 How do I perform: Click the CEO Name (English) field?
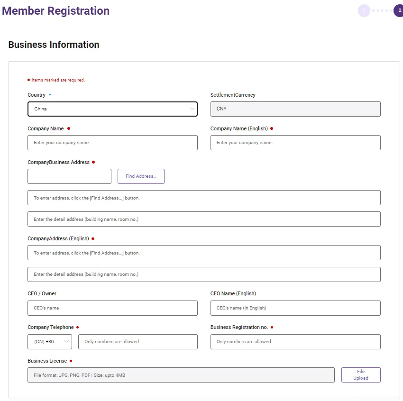click(295, 308)
